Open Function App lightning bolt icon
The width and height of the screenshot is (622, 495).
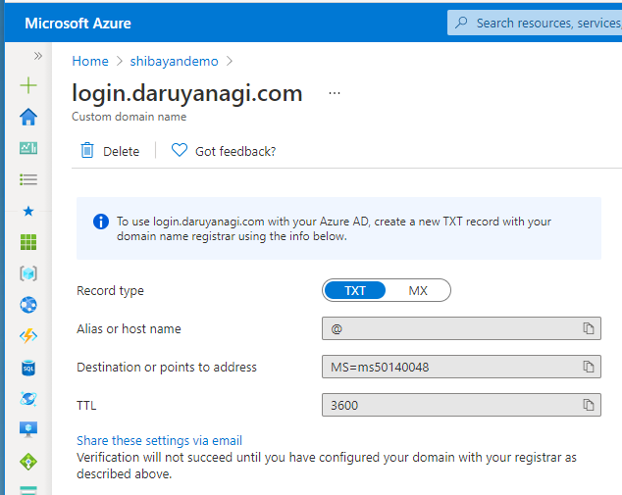tap(28, 336)
